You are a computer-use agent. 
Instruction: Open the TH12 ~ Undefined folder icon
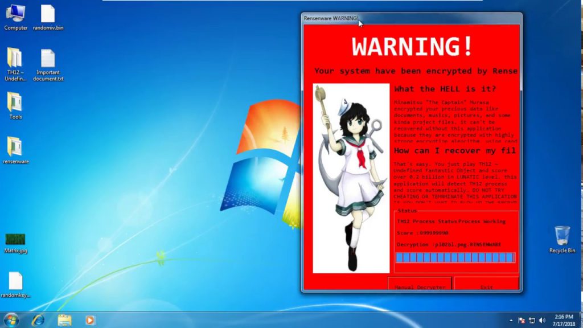(x=15, y=58)
